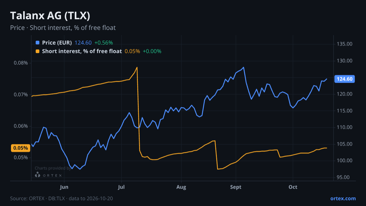Click the 0.07% left axis label

click(21, 95)
